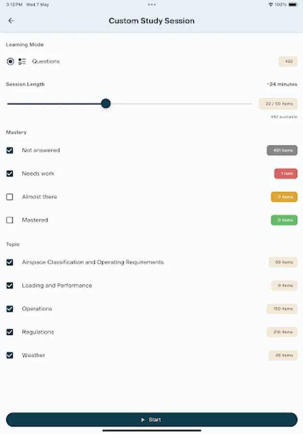The height and width of the screenshot is (434, 303).
Task: Uncheck the Needs work checkbox
Action: [x=10, y=174]
